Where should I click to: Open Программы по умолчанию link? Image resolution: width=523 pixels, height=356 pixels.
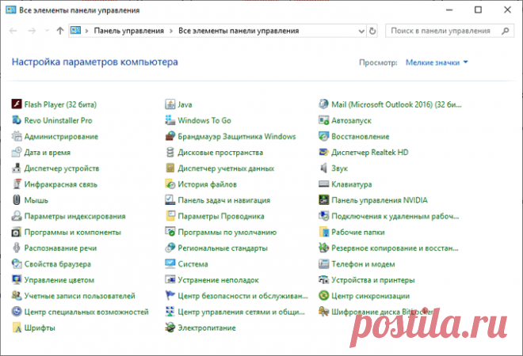tap(227, 232)
